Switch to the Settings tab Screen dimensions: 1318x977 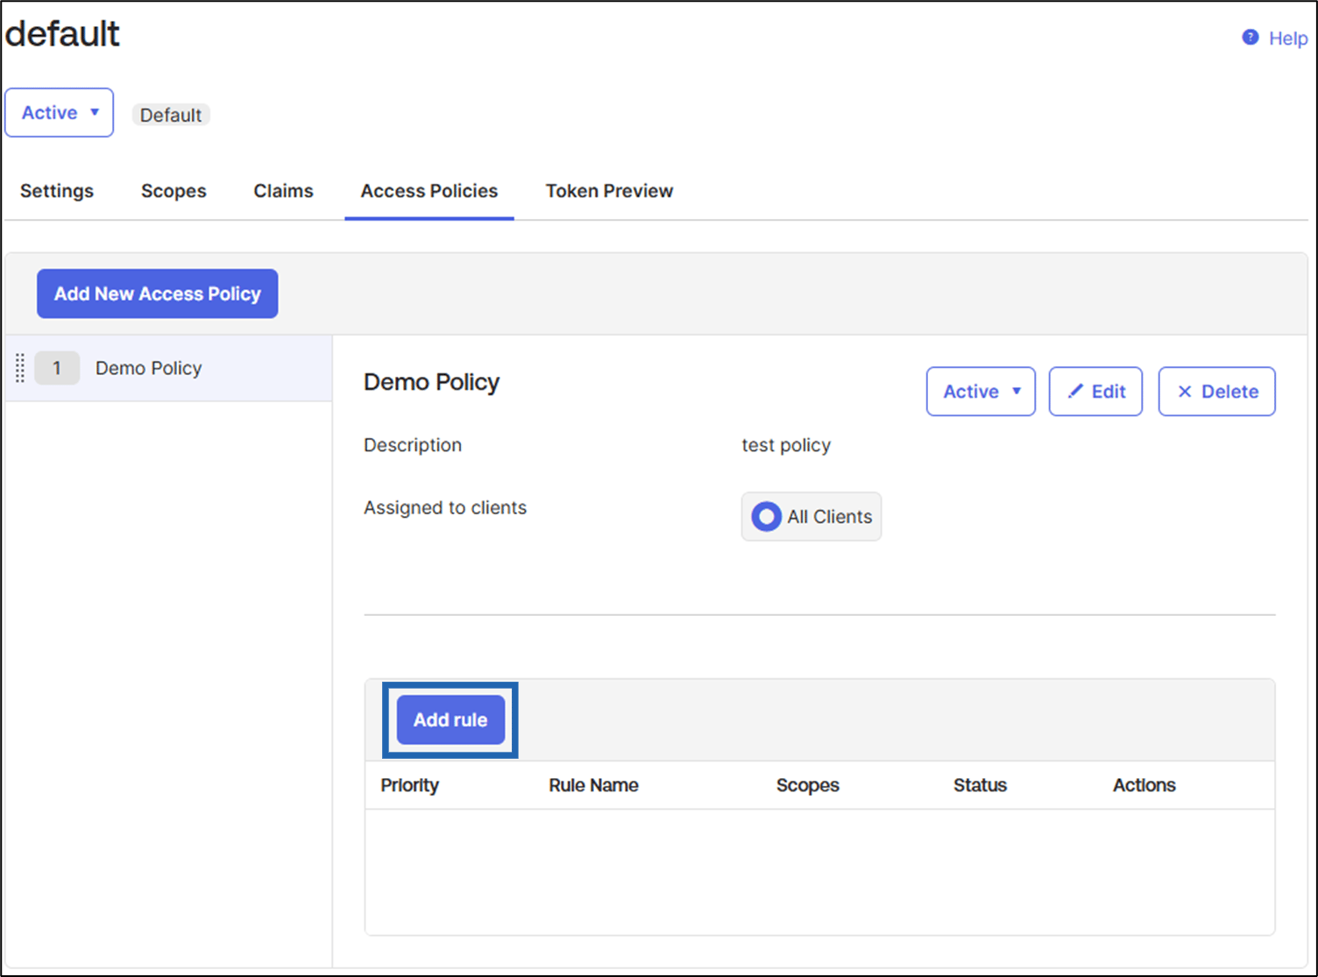(57, 191)
